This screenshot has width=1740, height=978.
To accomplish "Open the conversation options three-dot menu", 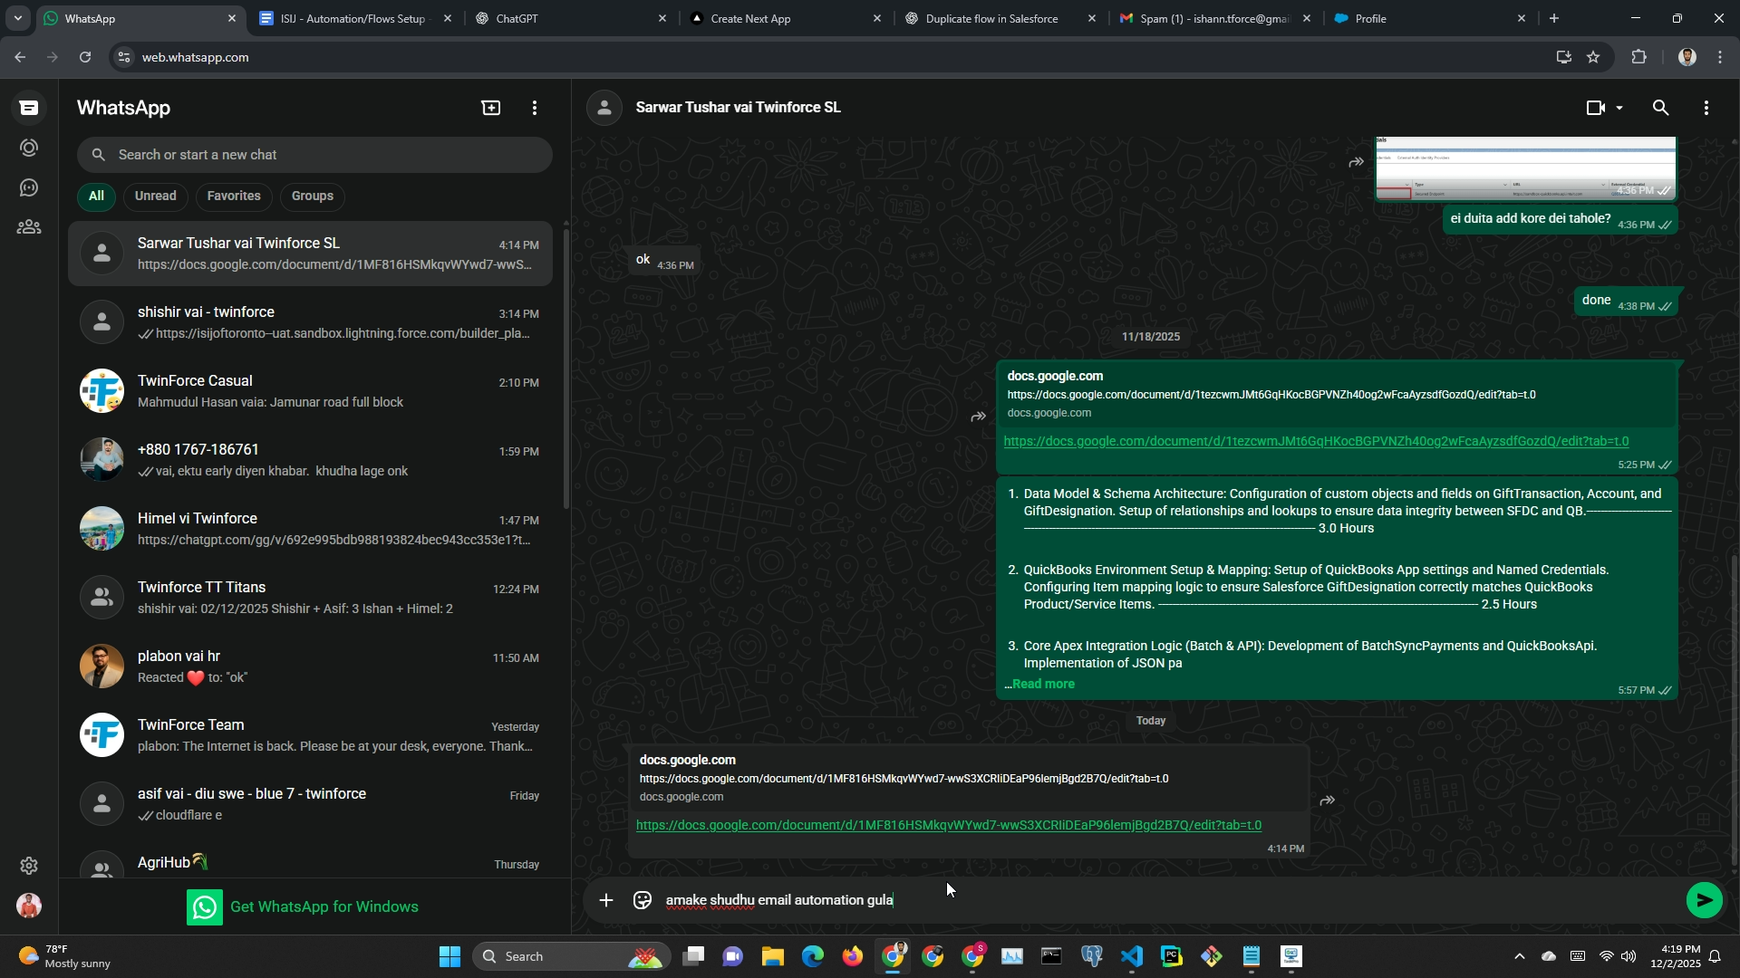I will click(1706, 108).
